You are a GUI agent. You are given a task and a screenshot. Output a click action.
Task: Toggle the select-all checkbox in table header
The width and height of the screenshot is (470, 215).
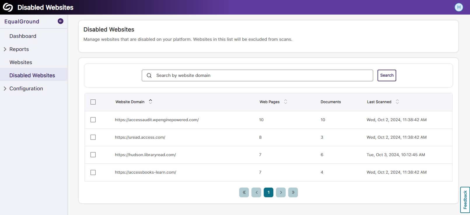[93, 102]
